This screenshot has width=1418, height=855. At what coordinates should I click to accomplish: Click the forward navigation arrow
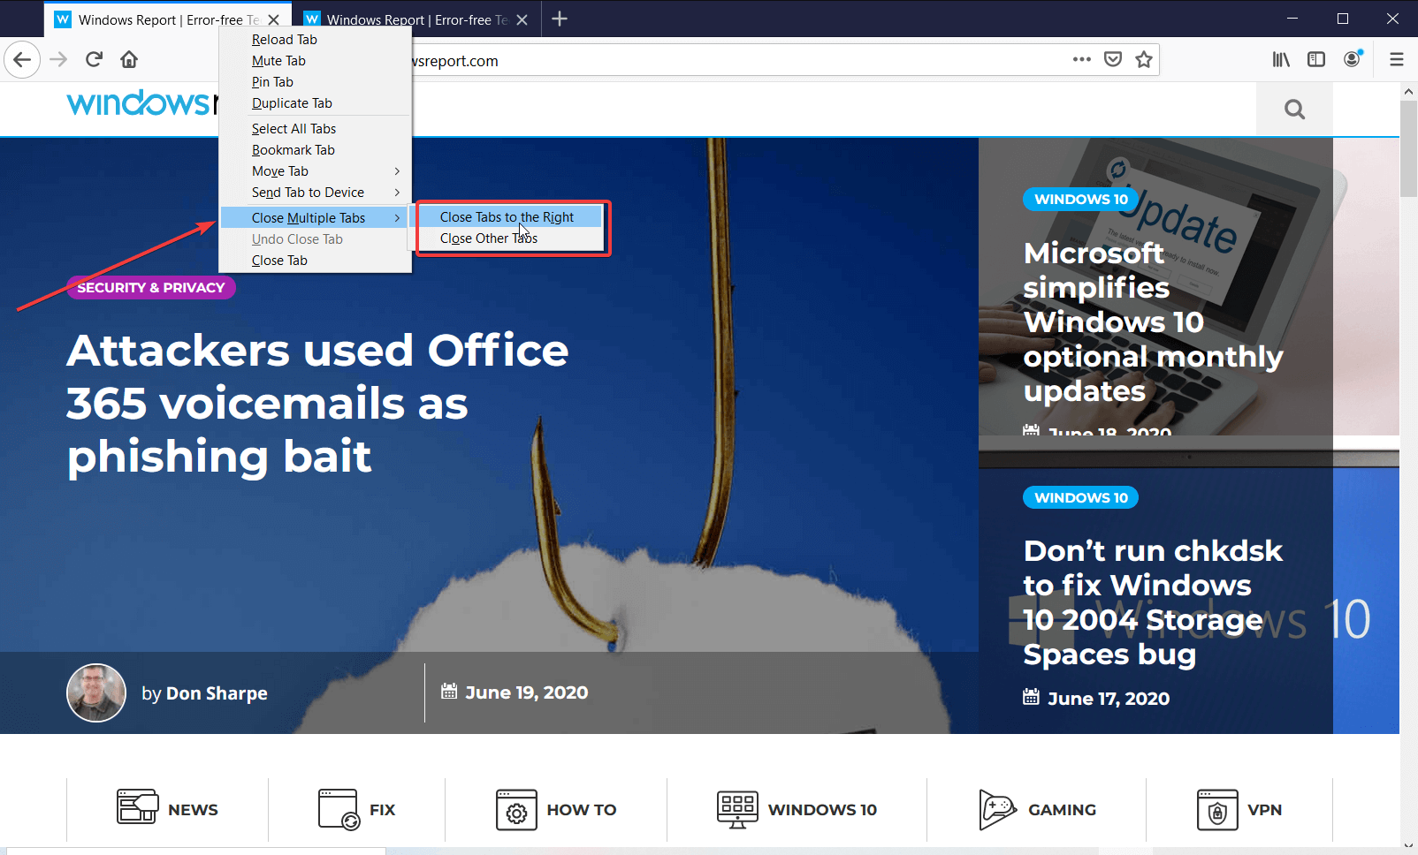pos(58,60)
